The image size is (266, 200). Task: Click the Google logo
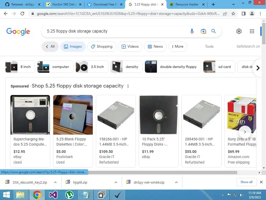[18, 32]
